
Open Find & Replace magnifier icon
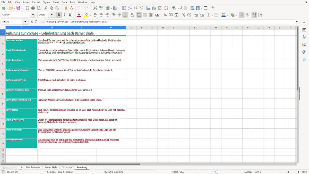[95, 8]
